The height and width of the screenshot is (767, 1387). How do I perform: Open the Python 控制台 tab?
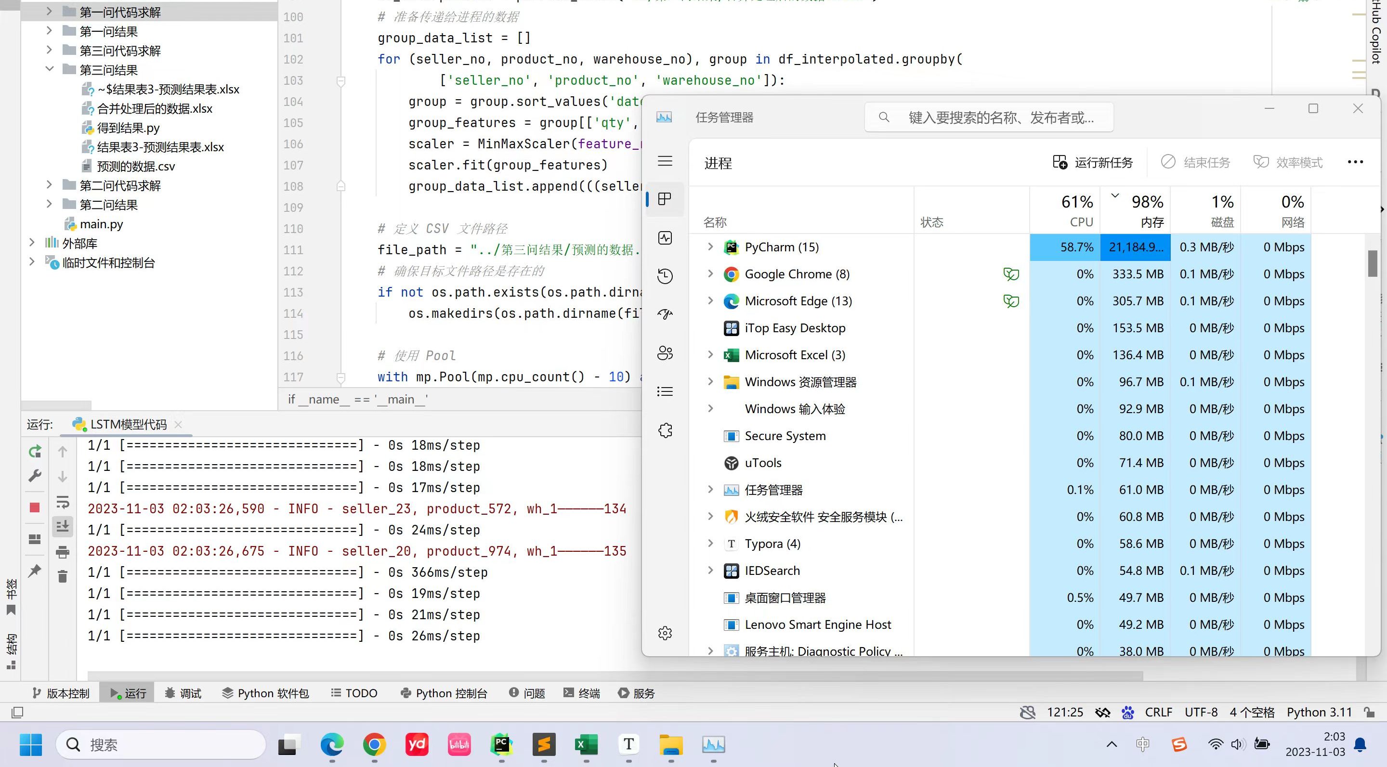[x=444, y=693]
